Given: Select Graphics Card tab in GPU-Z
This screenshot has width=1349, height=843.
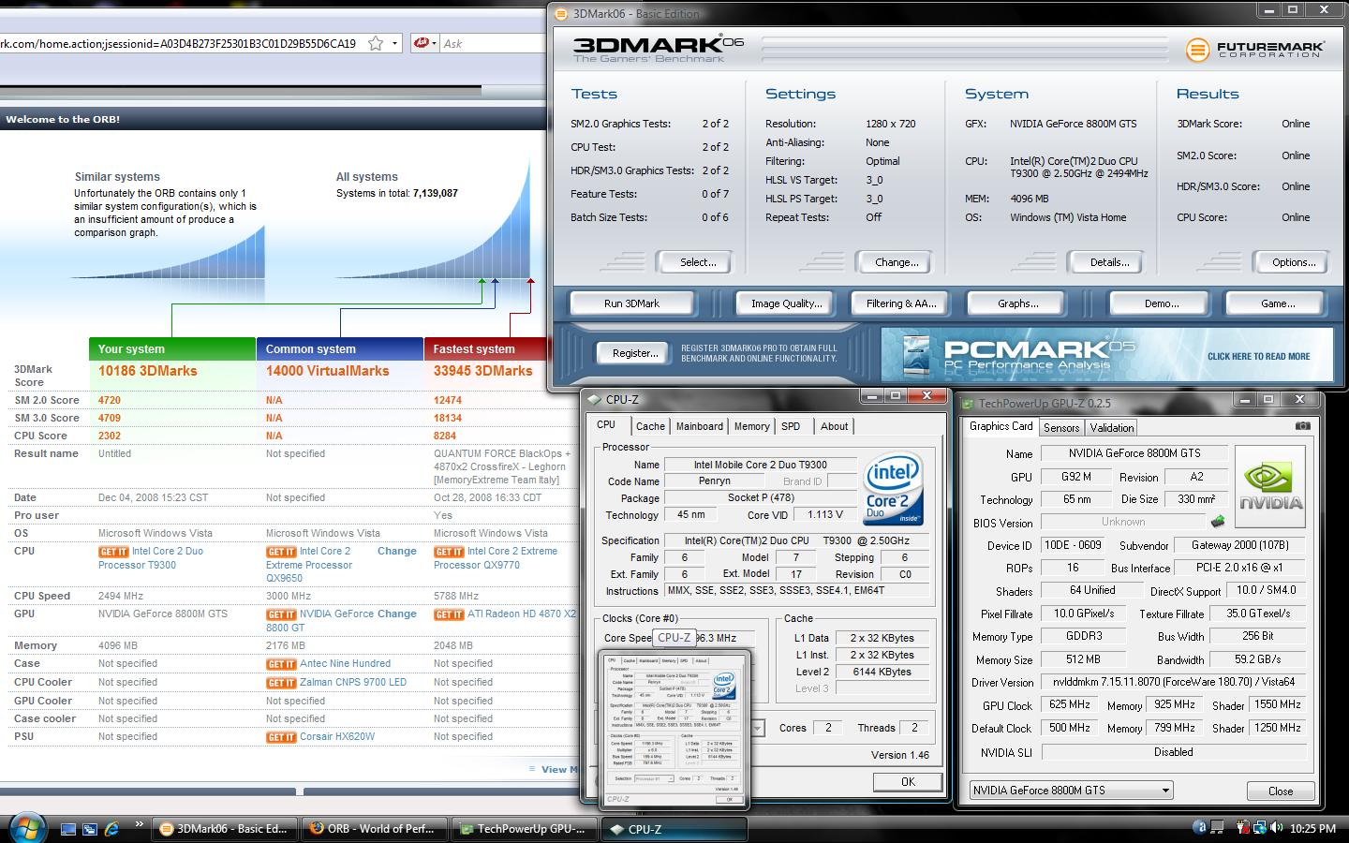Looking at the screenshot, I should point(1001,426).
